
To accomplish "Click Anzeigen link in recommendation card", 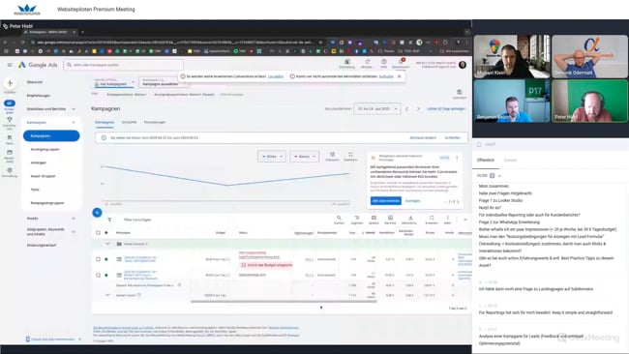I will [413, 200].
